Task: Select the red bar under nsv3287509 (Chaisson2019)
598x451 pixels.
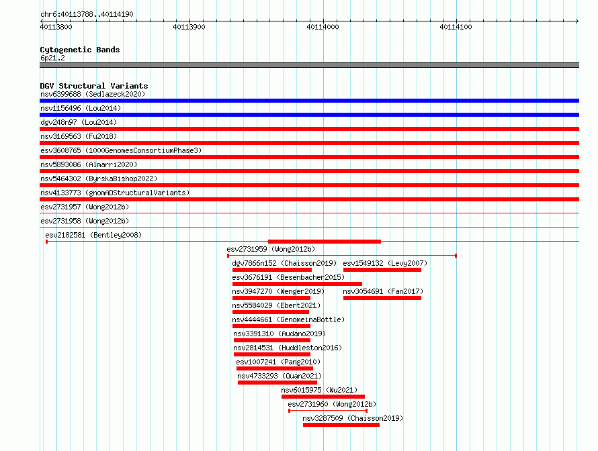Action: point(341,425)
